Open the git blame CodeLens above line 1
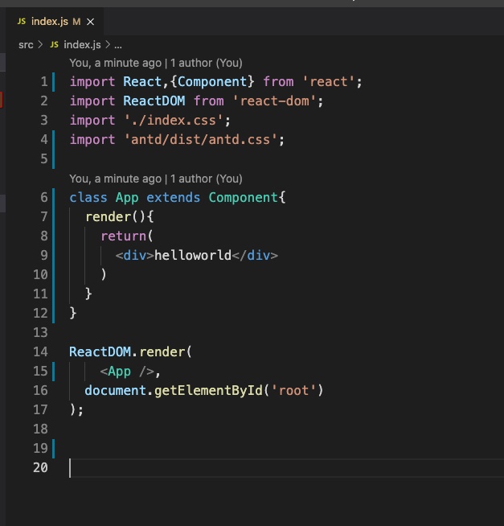Screen dimensions: 504x526 [155, 63]
